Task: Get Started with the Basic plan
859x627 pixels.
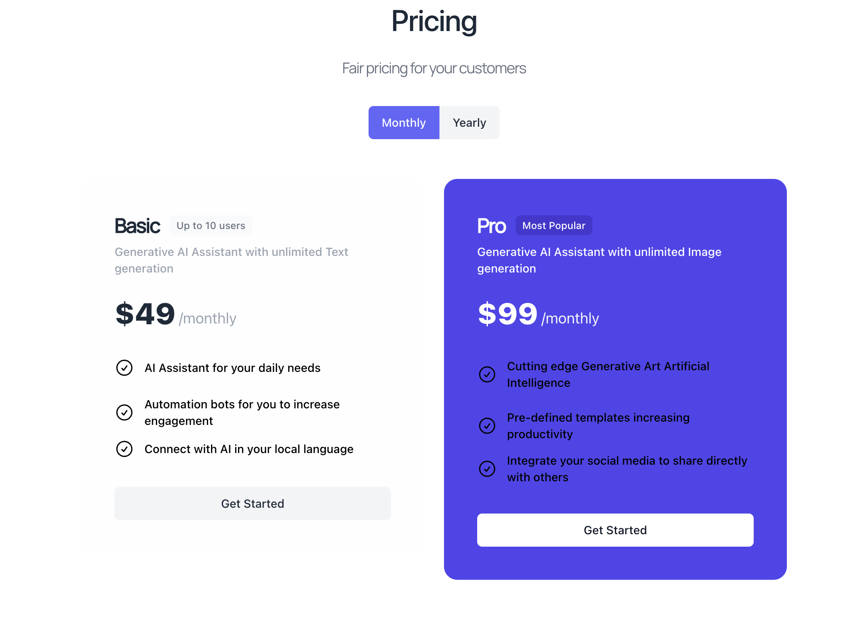Action: click(252, 504)
